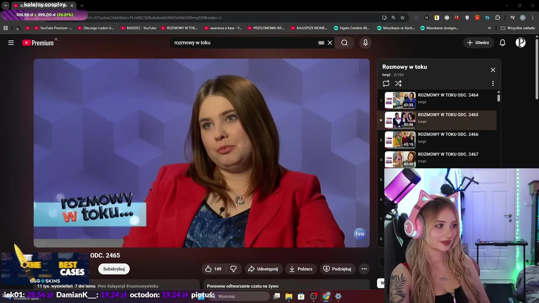
Task: Open the YouTube hamburger guide menu
Action: point(11,43)
